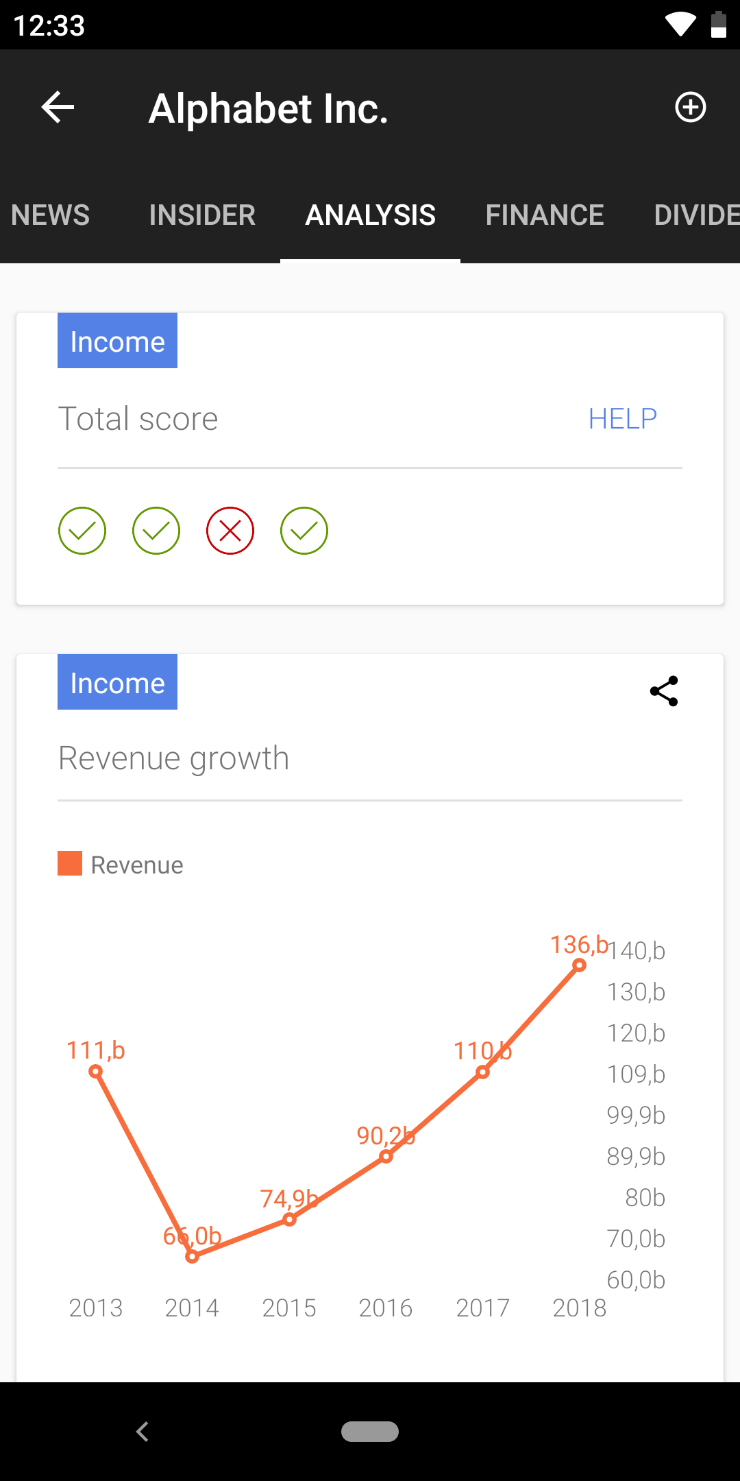740x1481 pixels.
Task: Tap the 89,9b y-axis value
Action: point(637,1157)
